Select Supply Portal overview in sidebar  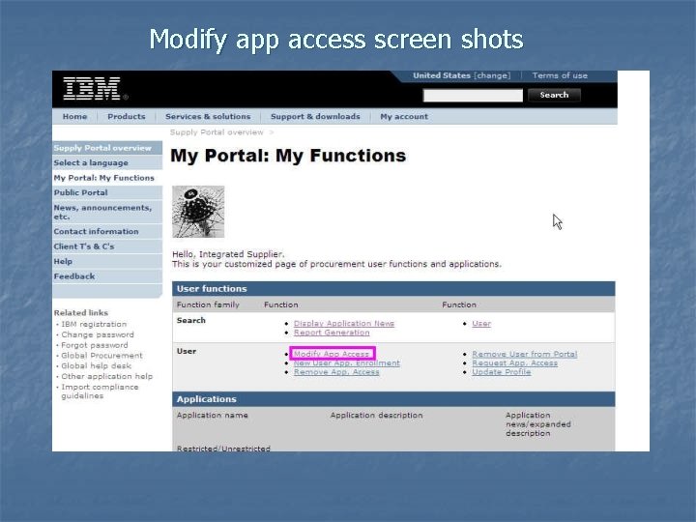pyautogui.click(x=107, y=148)
